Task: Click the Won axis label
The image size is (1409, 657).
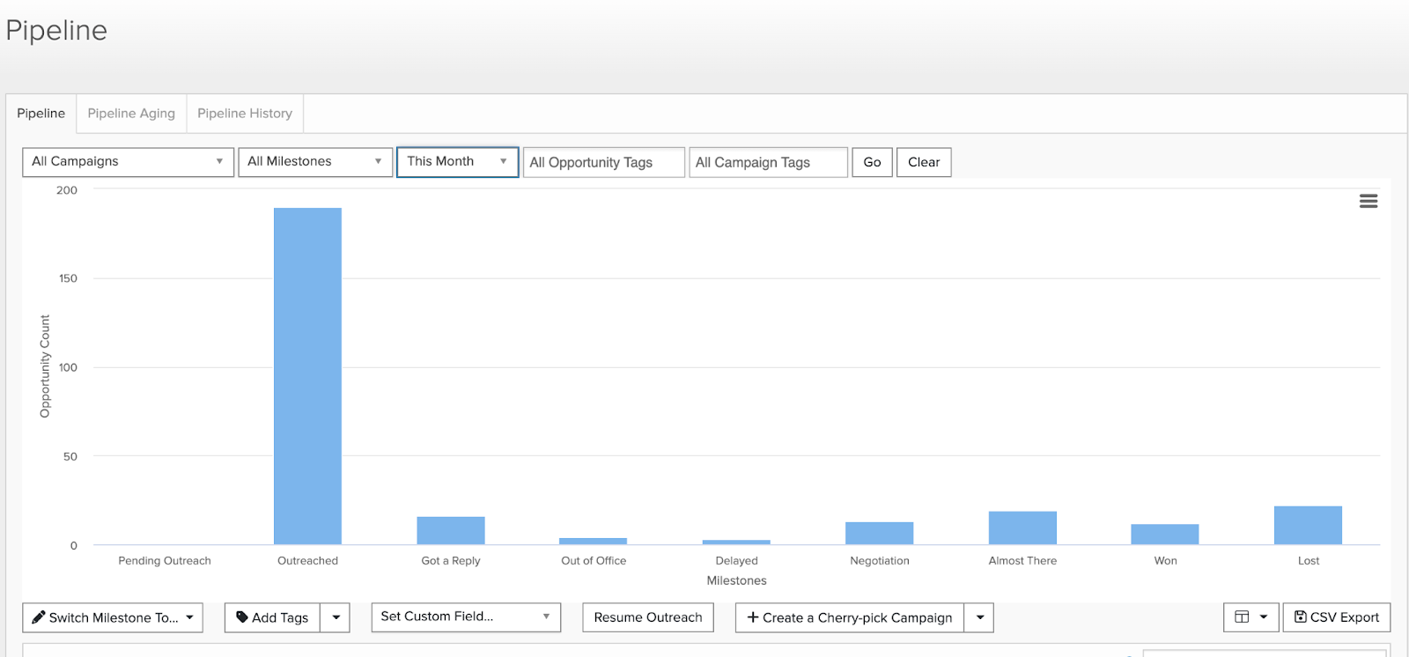Action: (x=1166, y=561)
